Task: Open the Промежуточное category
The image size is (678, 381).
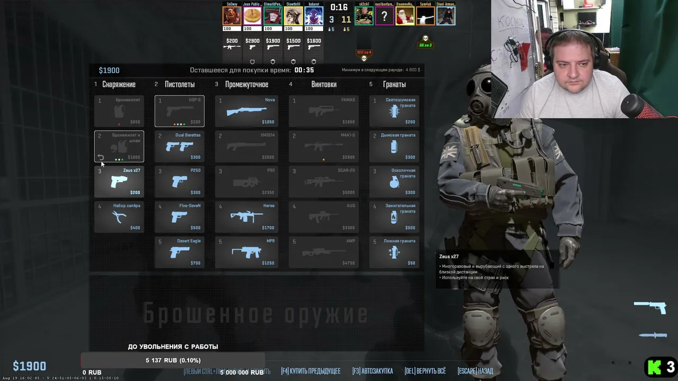Action: [x=246, y=85]
